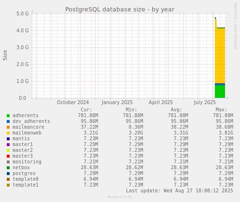Click the dev_adherents blue legend swatch

(8, 121)
